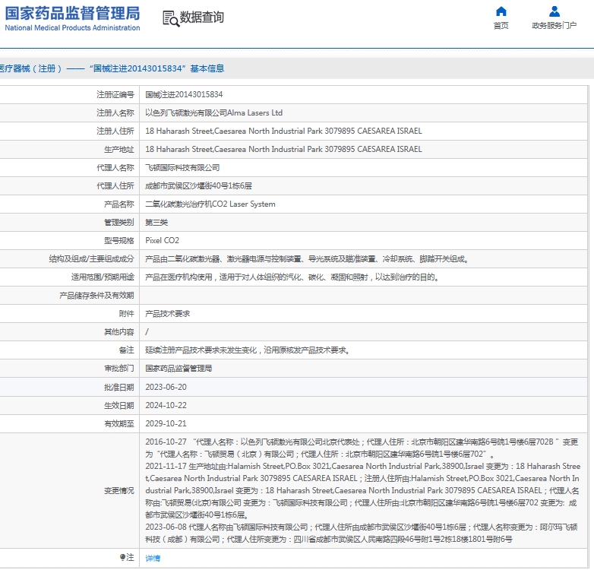594x570 pixels.
Task: Click the 数据查询 search document icon
Action: point(171,18)
